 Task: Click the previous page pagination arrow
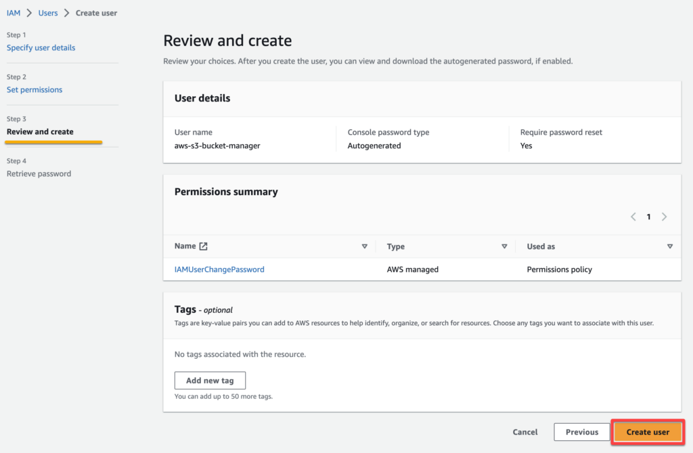coord(633,217)
